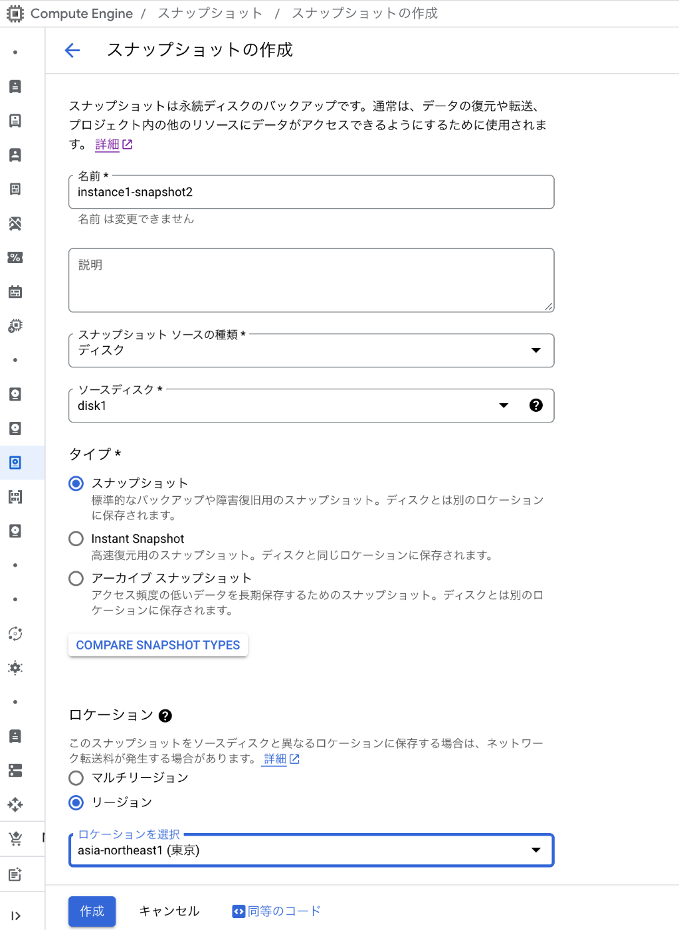Open Machine images grid icon in sidebar
The height and width of the screenshot is (930, 679).
(x=15, y=189)
